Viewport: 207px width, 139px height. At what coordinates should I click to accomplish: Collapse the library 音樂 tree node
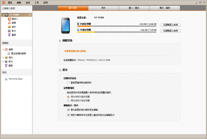click(3, 49)
